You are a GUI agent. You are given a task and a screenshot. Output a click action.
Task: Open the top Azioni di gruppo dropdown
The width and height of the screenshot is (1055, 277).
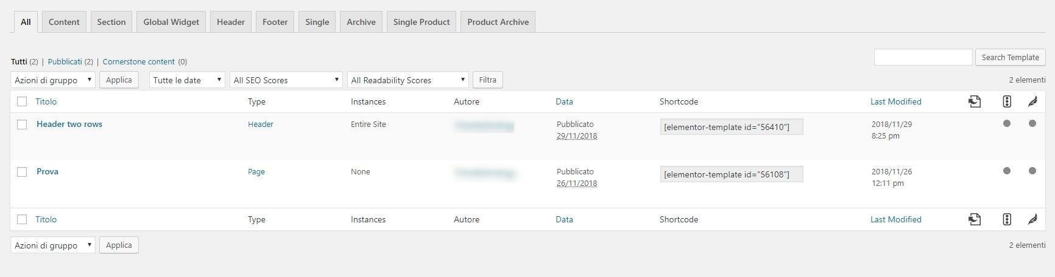pos(53,80)
